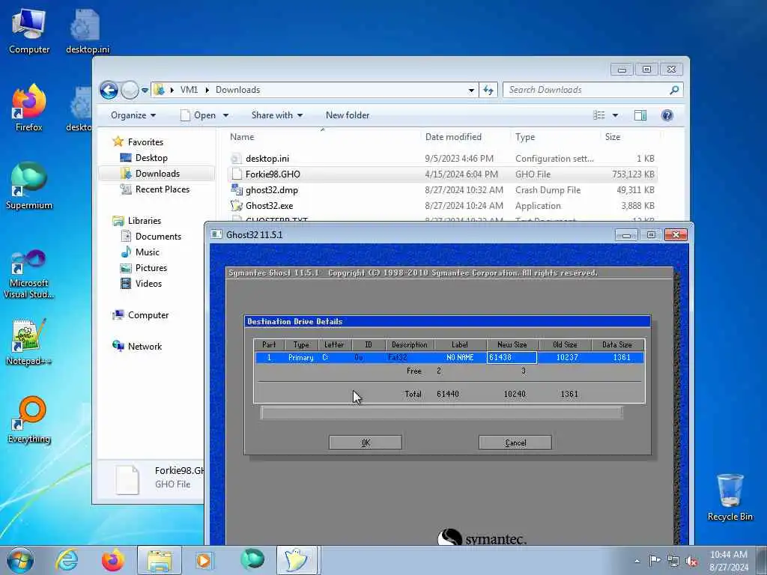Select Computer in navigation pane
The width and height of the screenshot is (767, 575).
coord(148,315)
